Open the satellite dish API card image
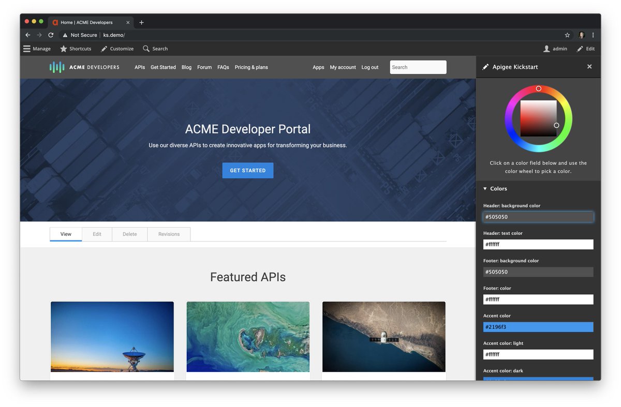Viewport: 621px width, 407px height. tap(112, 337)
